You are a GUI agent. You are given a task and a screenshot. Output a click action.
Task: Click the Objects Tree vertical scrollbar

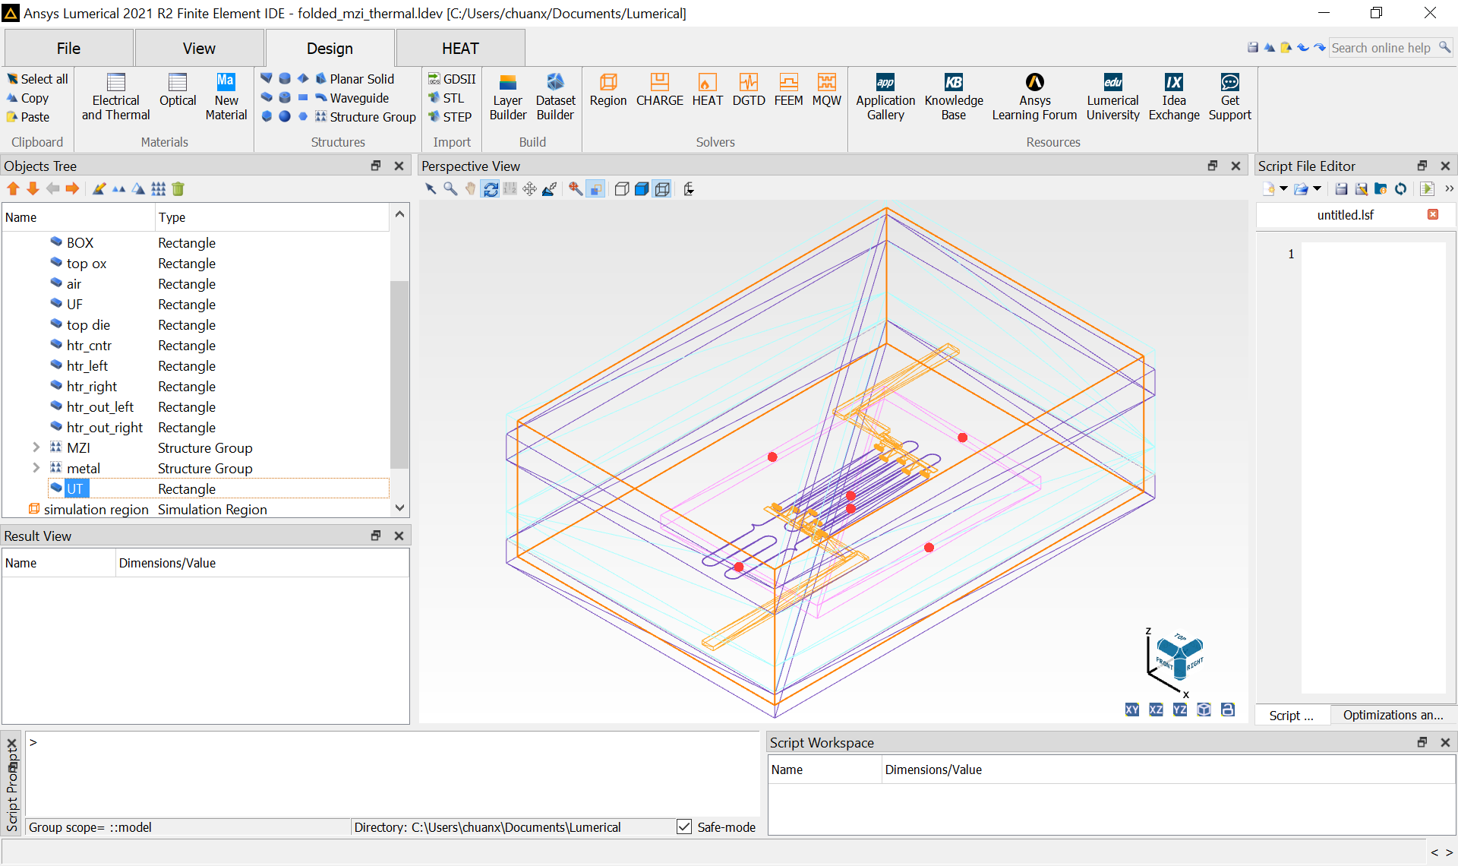click(399, 375)
